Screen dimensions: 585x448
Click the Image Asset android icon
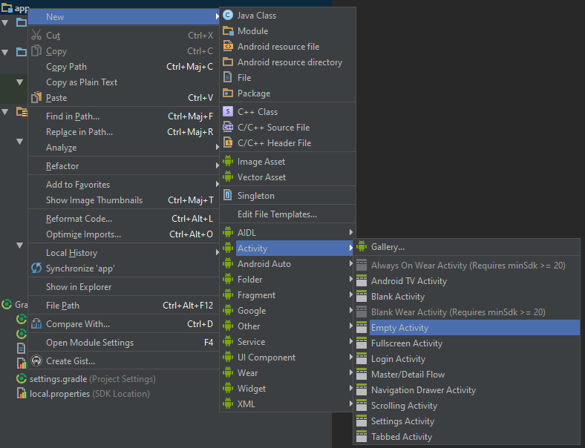point(228,162)
